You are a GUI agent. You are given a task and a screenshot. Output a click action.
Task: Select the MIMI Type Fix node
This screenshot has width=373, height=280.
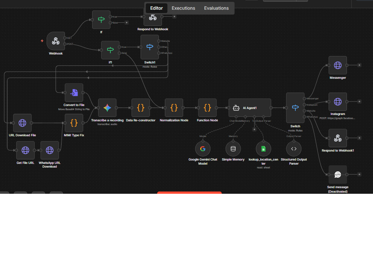pos(74,123)
